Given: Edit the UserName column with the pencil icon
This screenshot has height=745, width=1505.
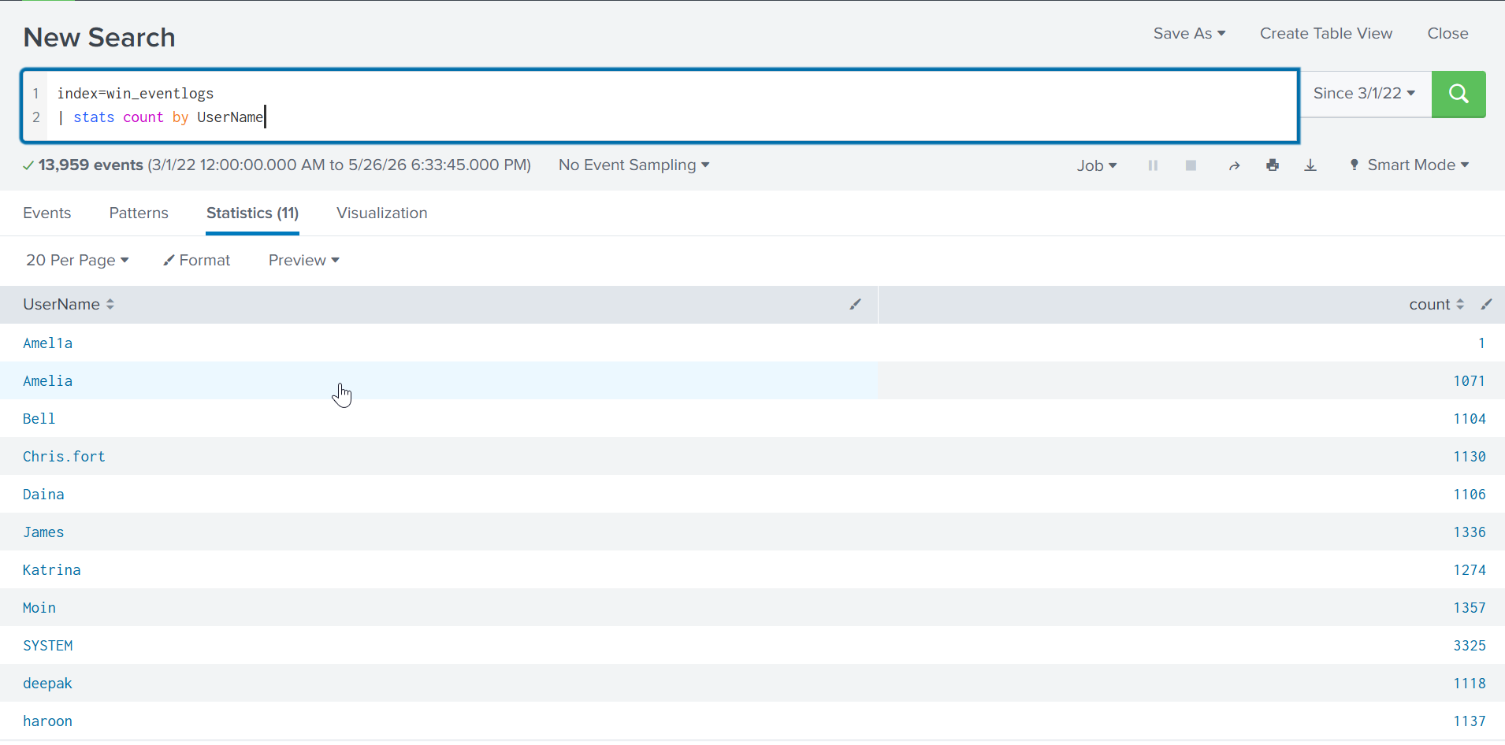Looking at the screenshot, I should (855, 304).
